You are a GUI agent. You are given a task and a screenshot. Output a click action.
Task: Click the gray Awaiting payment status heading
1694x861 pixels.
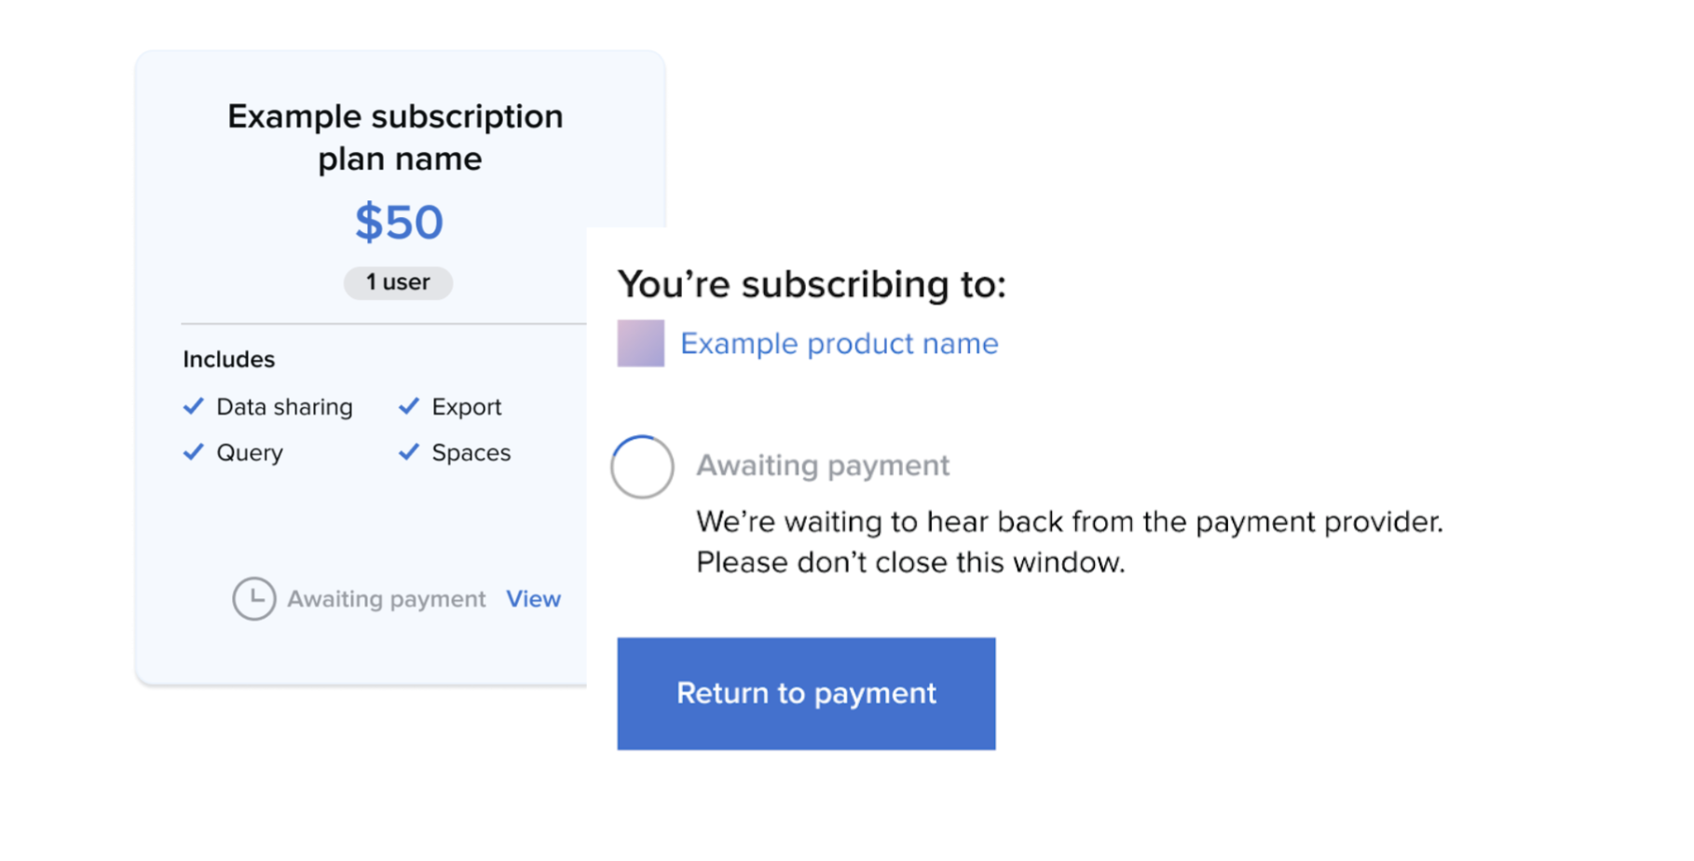point(823,465)
